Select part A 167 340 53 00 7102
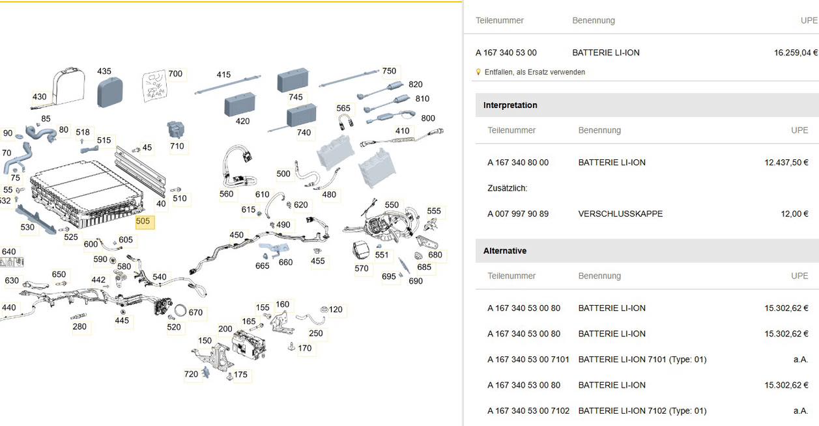Viewport: 819px width, 426px height. pos(528,411)
